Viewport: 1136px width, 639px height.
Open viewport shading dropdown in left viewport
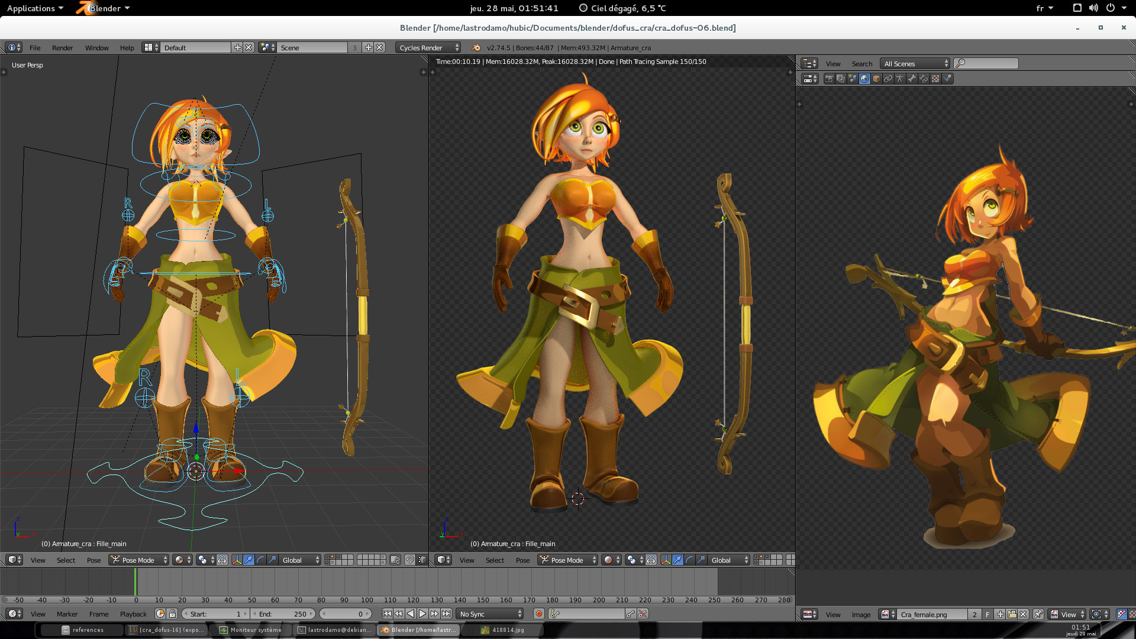click(182, 560)
